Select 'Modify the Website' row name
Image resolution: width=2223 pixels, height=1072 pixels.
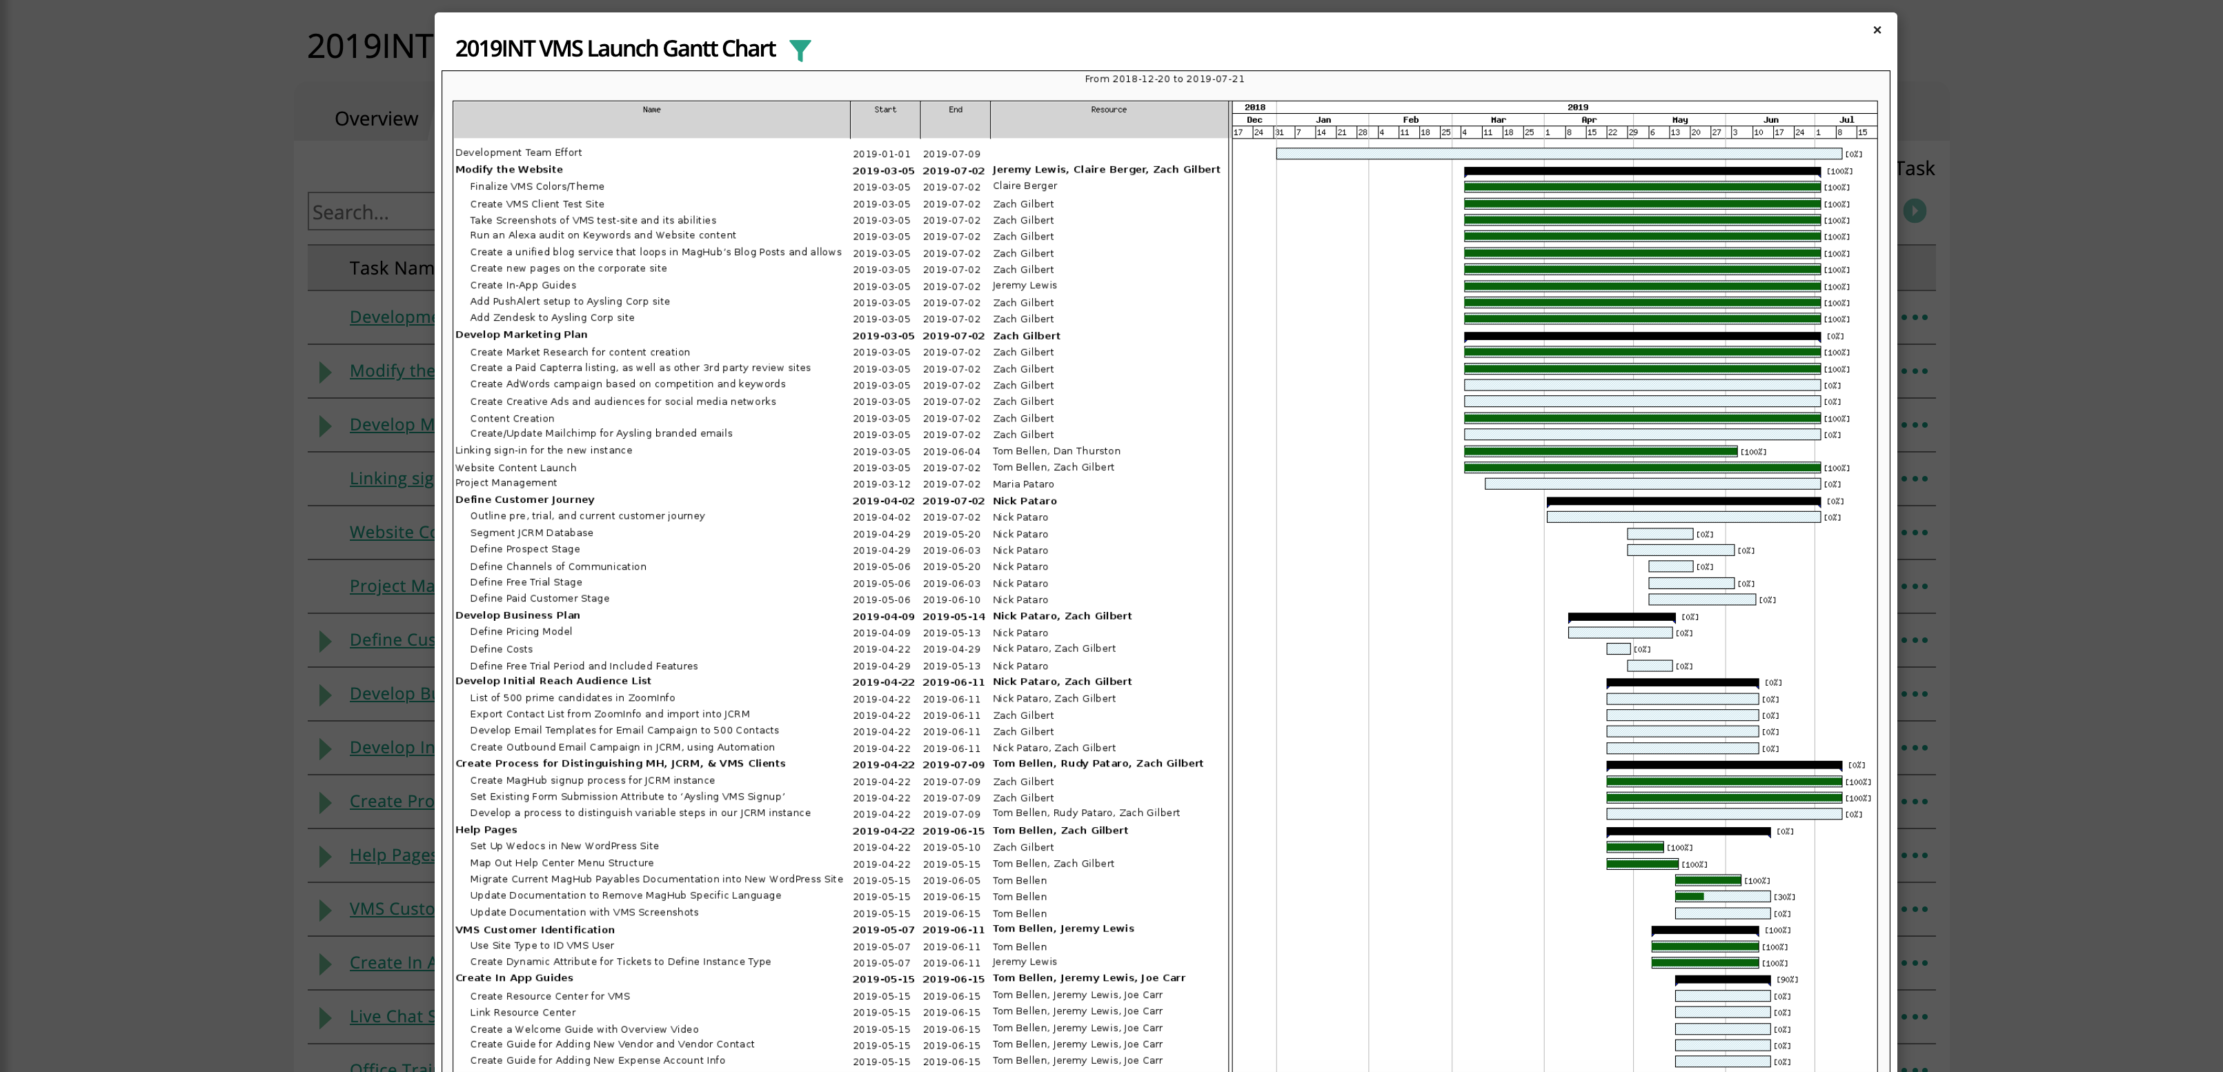(508, 169)
